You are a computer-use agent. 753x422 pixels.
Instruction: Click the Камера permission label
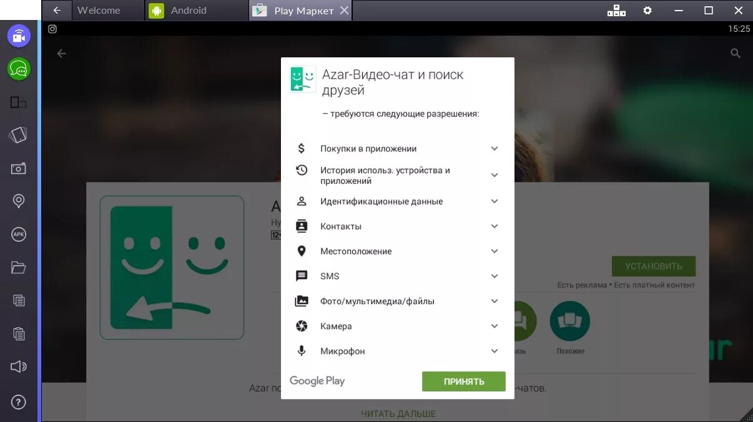point(336,326)
